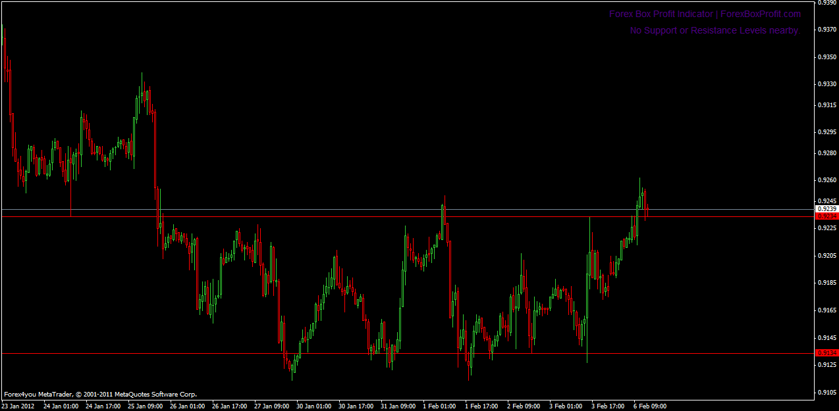Click the current price tag 0.9239
This screenshot has width=839, height=411.
point(826,208)
